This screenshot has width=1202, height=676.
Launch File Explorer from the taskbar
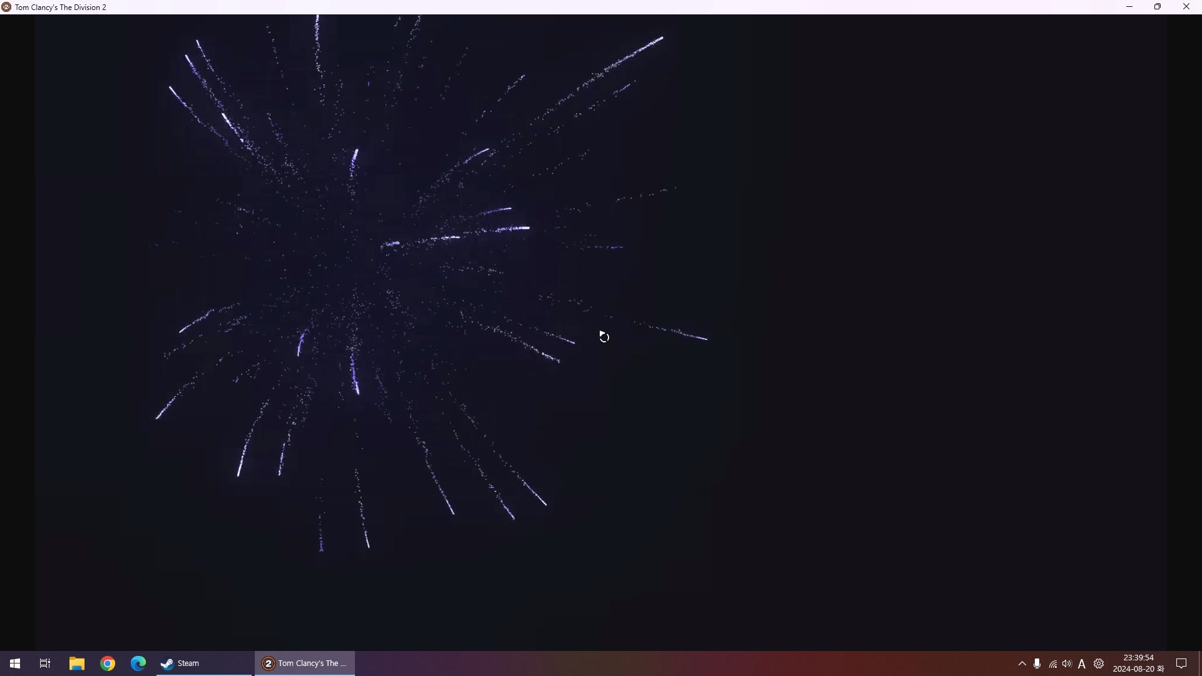[x=76, y=663]
